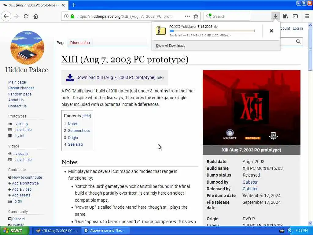Image resolution: width=313 pixels, height=235 pixels.
Task: Close the XIII prototype browser tab
Action: coord(63,5)
